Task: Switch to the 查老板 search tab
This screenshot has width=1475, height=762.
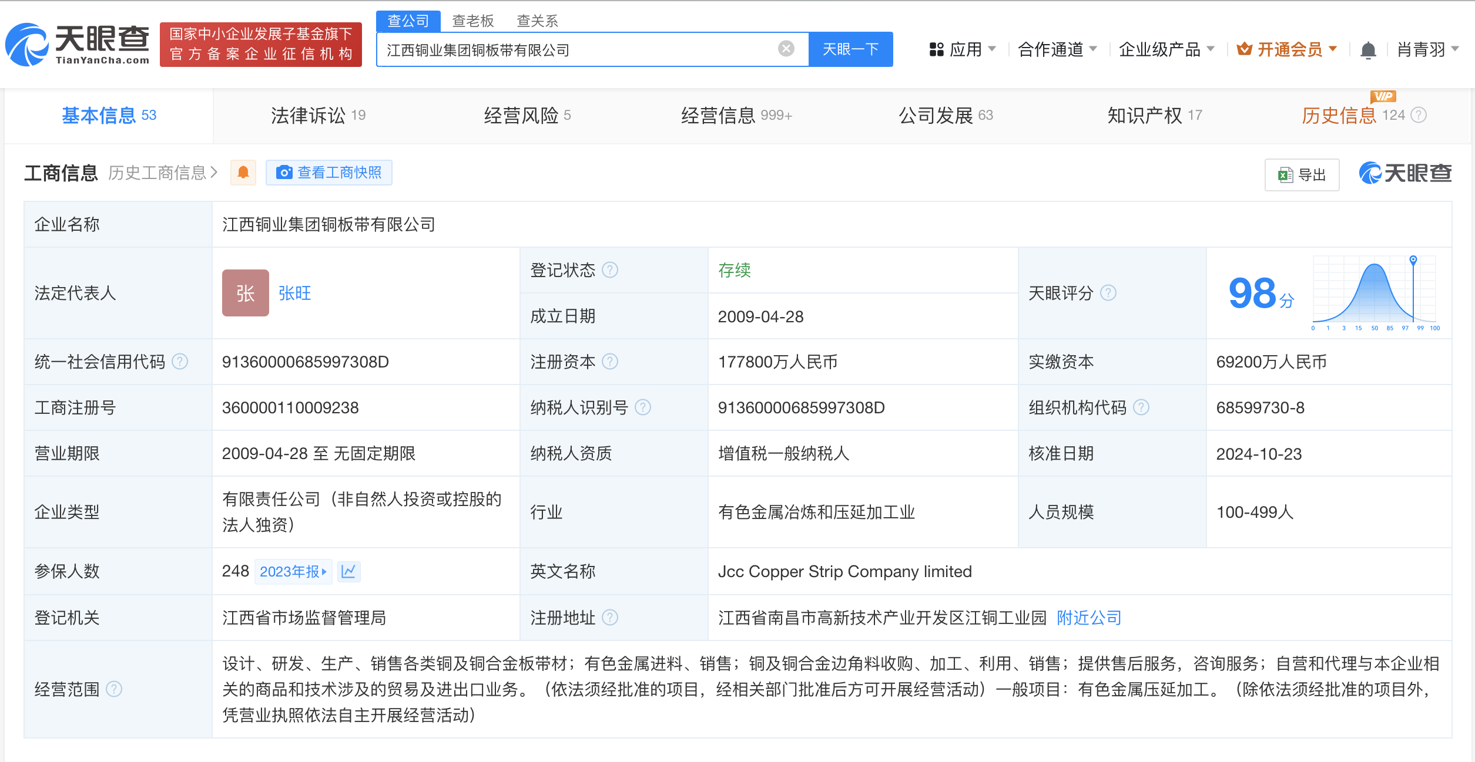Action: (x=473, y=21)
